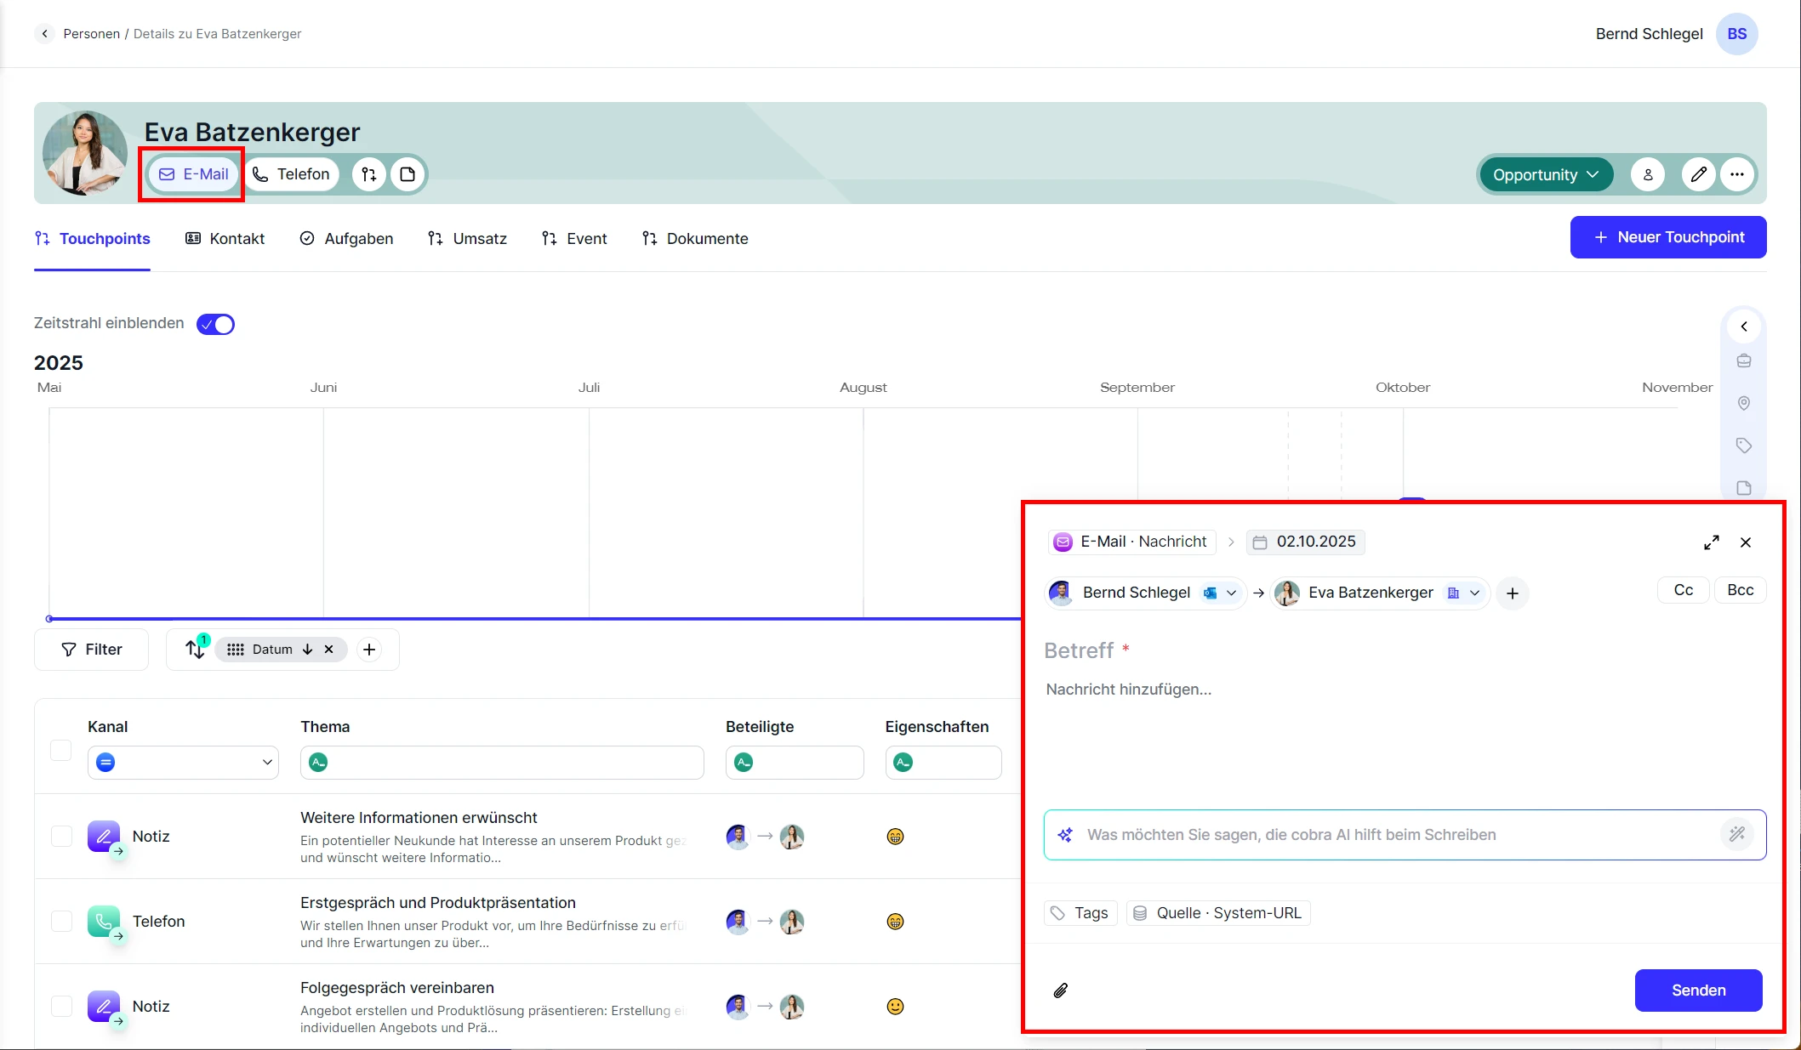Image resolution: width=1801 pixels, height=1050 pixels.
Task: Click the paperclip attachment icon
Action: [x=1060, y=990]
